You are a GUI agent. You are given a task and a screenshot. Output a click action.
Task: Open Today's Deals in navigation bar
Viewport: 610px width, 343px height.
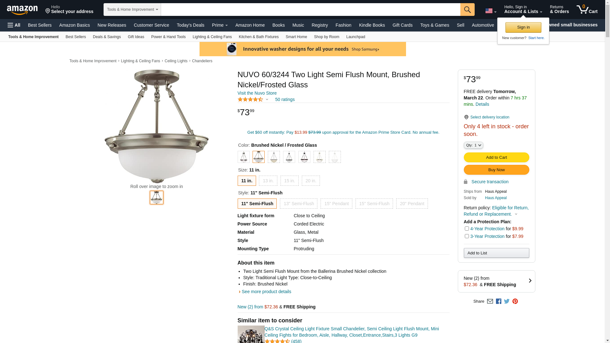point(190,25)
